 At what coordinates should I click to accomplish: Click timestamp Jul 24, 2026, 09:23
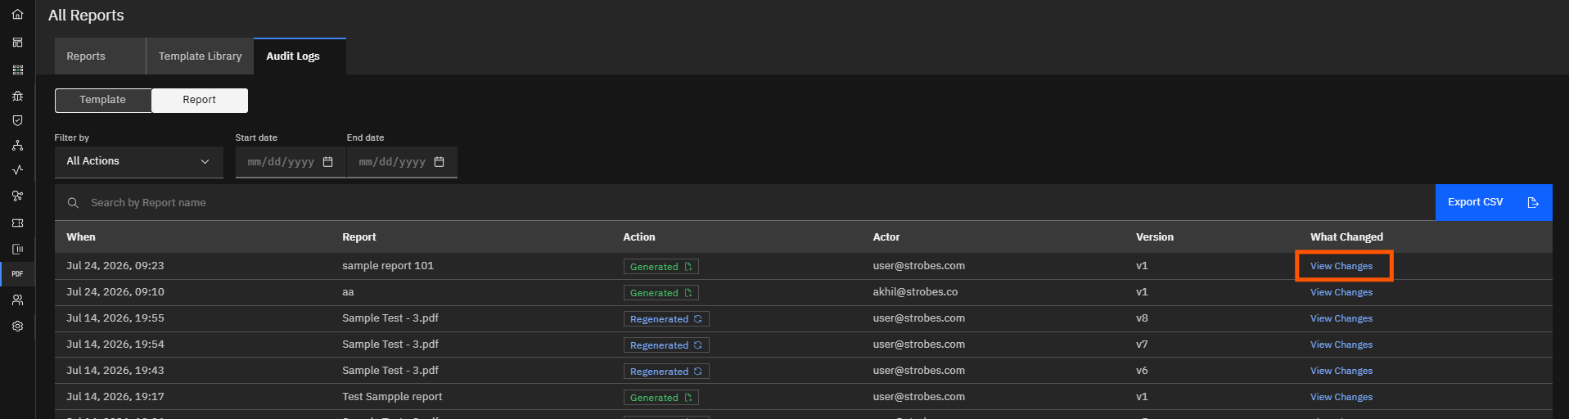(115, 266)
